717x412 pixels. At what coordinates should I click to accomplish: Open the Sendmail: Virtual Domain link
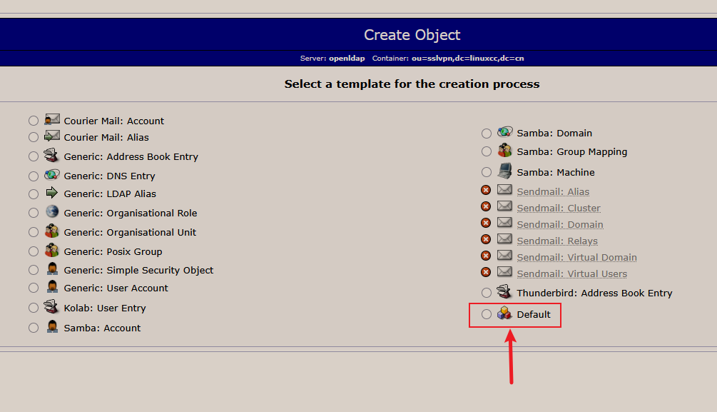click(576, 258)
